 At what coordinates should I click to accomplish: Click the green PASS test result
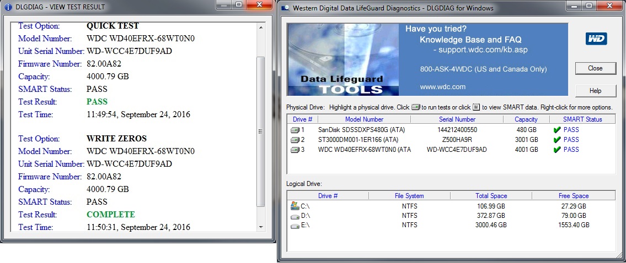(97, 102)
